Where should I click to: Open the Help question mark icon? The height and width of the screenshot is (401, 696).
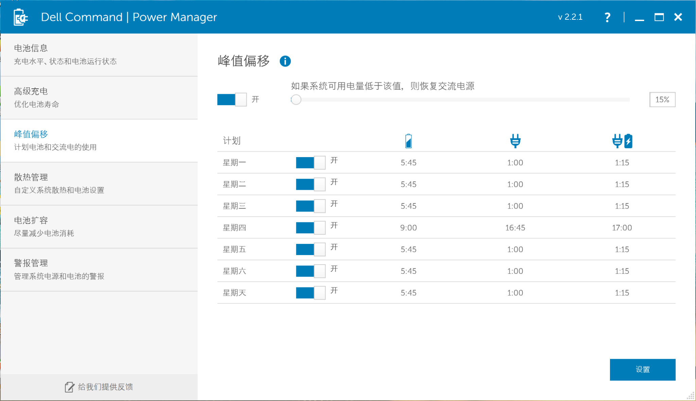[x=607, y=17]
